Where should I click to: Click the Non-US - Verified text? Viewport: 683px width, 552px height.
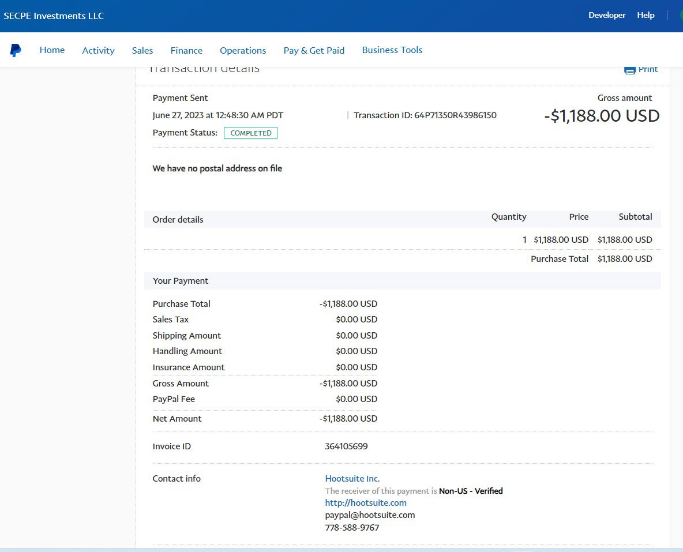point(471,491)
